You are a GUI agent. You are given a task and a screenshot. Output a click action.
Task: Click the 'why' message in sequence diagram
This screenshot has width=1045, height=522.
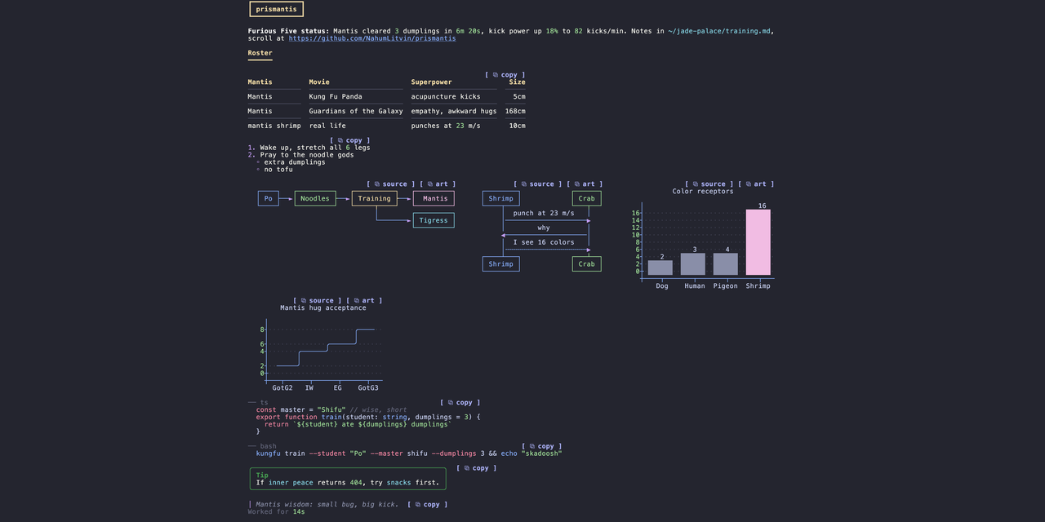click(544, 228)
